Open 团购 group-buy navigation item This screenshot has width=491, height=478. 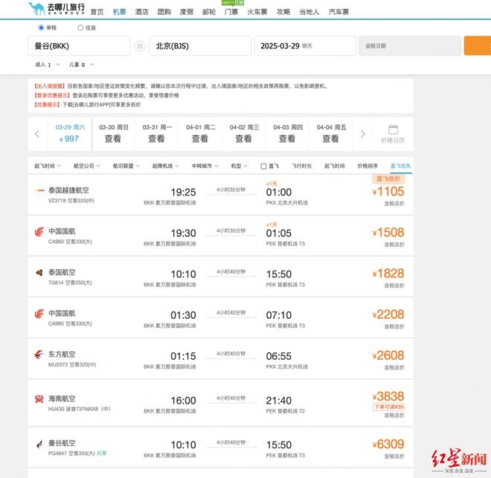click(164, 12)
